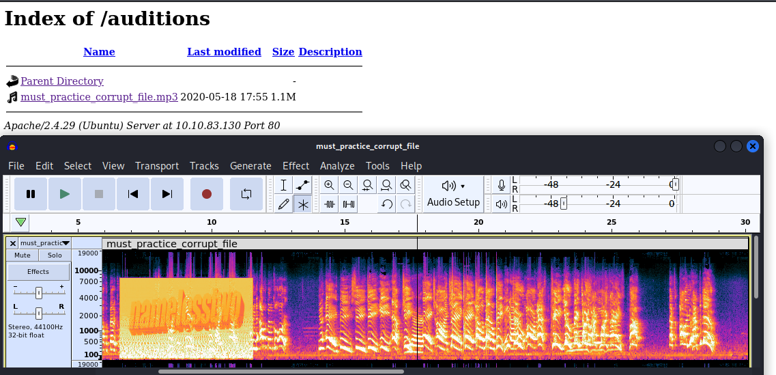Adjust the track pan L/R slider

[x=39, y=313]
